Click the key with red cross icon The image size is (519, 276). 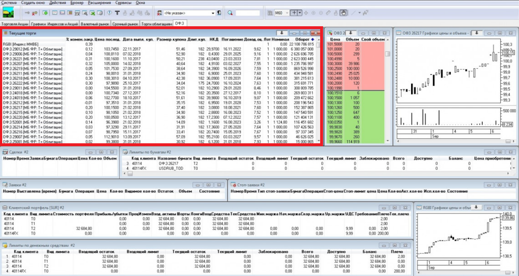tap(35, 13)
